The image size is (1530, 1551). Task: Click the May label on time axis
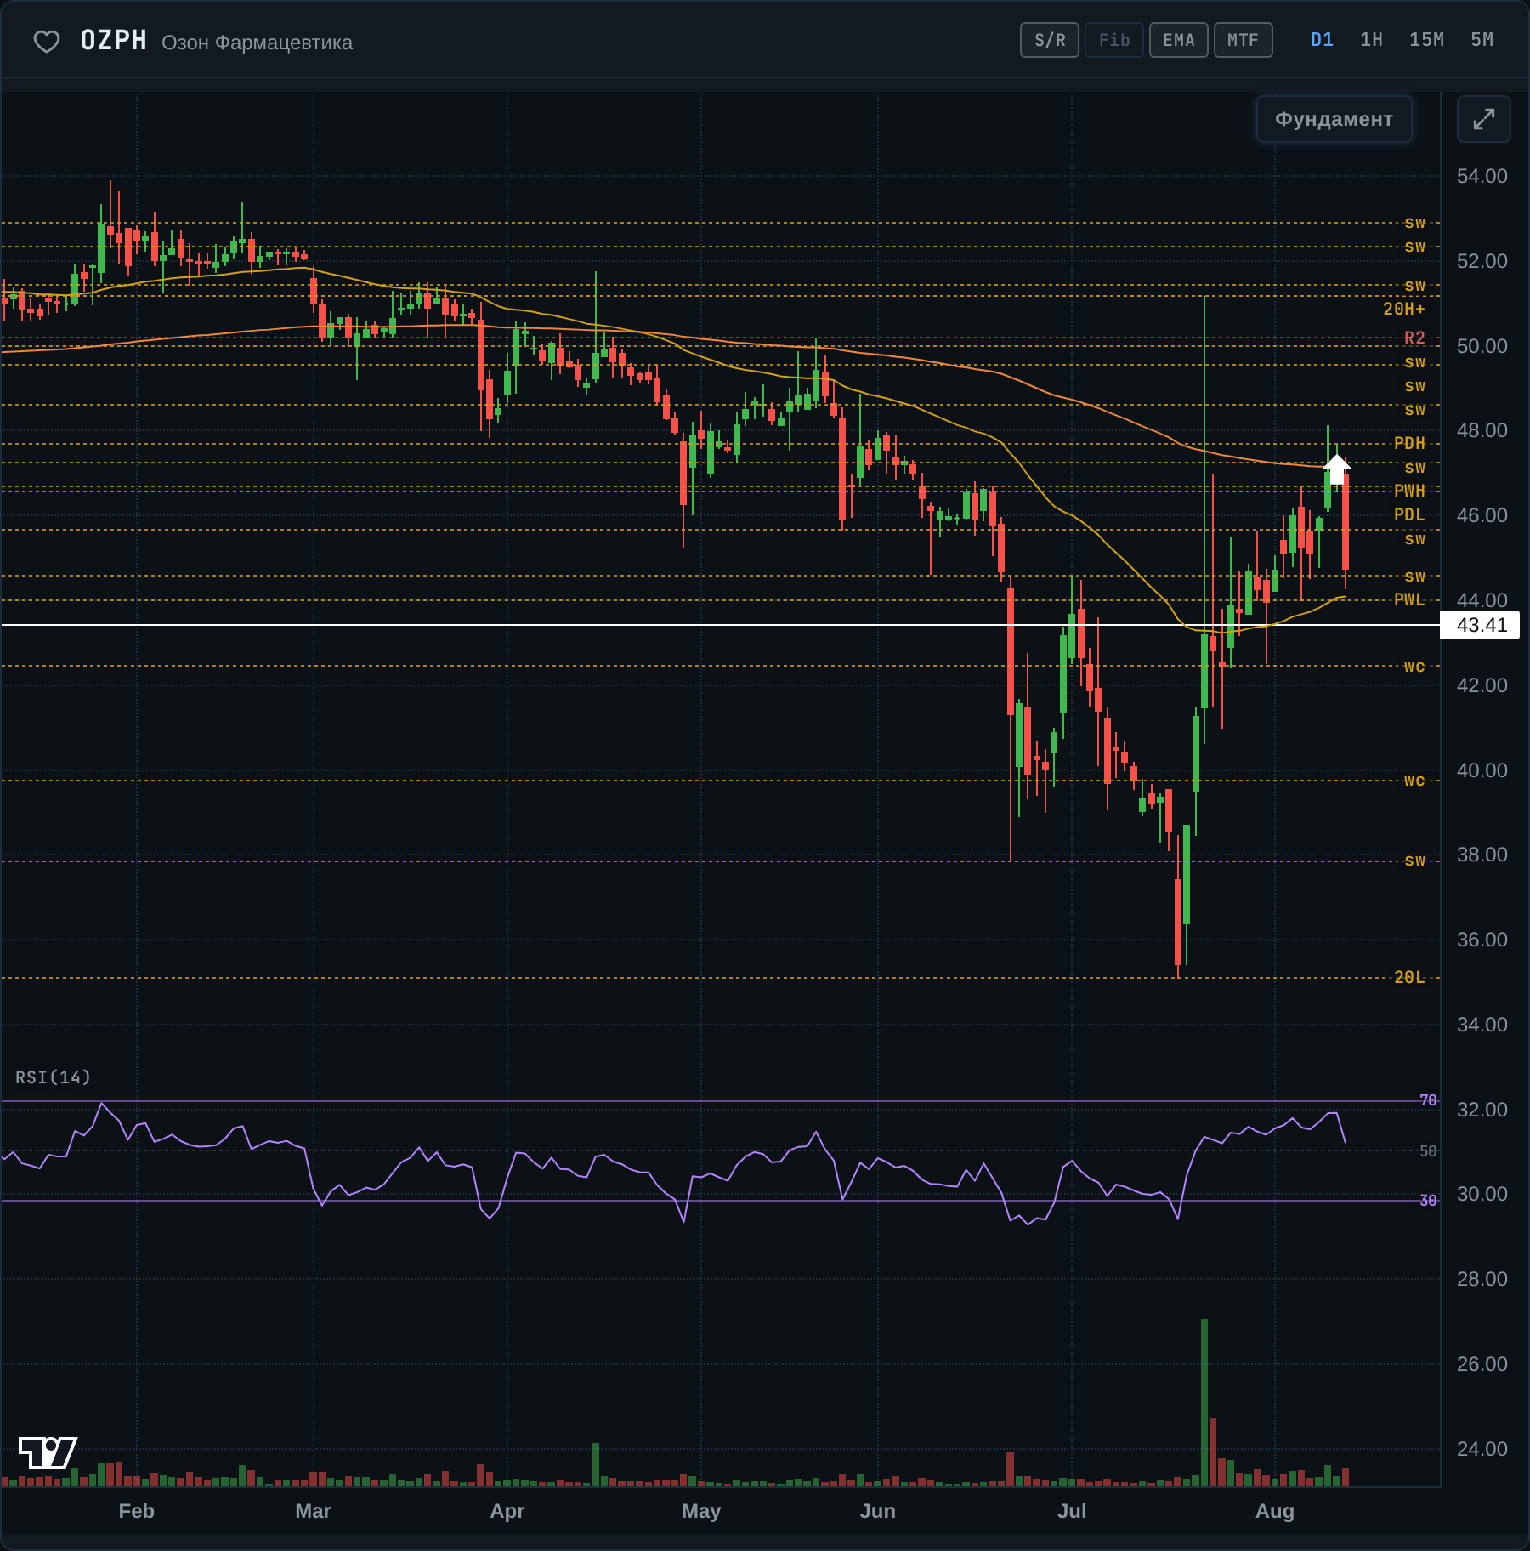[x=701, y=1511]
